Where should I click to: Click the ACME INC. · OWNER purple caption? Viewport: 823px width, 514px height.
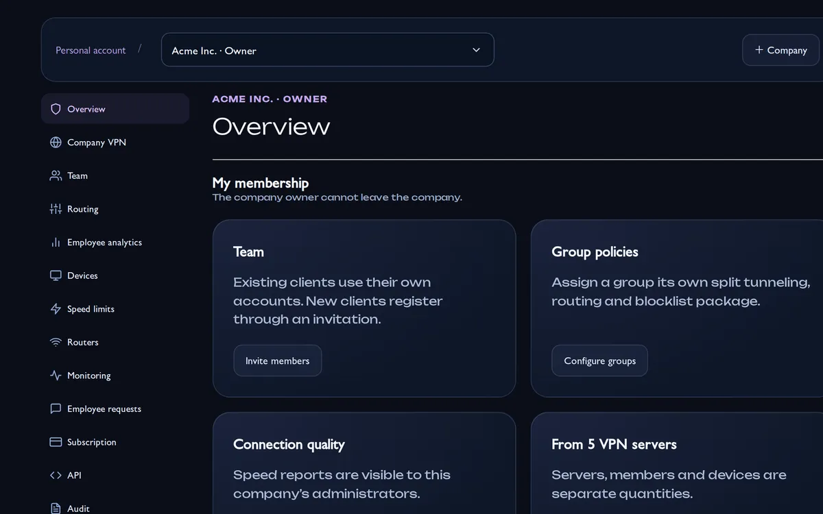[270, 99]
